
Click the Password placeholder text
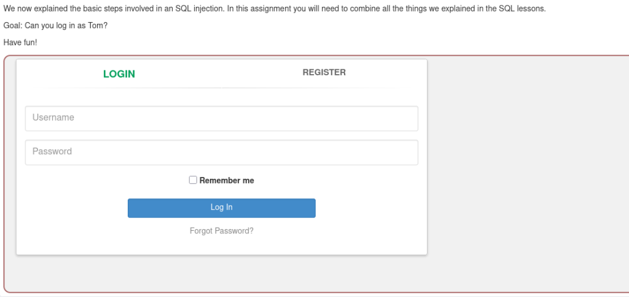click(x=52, y=151)
